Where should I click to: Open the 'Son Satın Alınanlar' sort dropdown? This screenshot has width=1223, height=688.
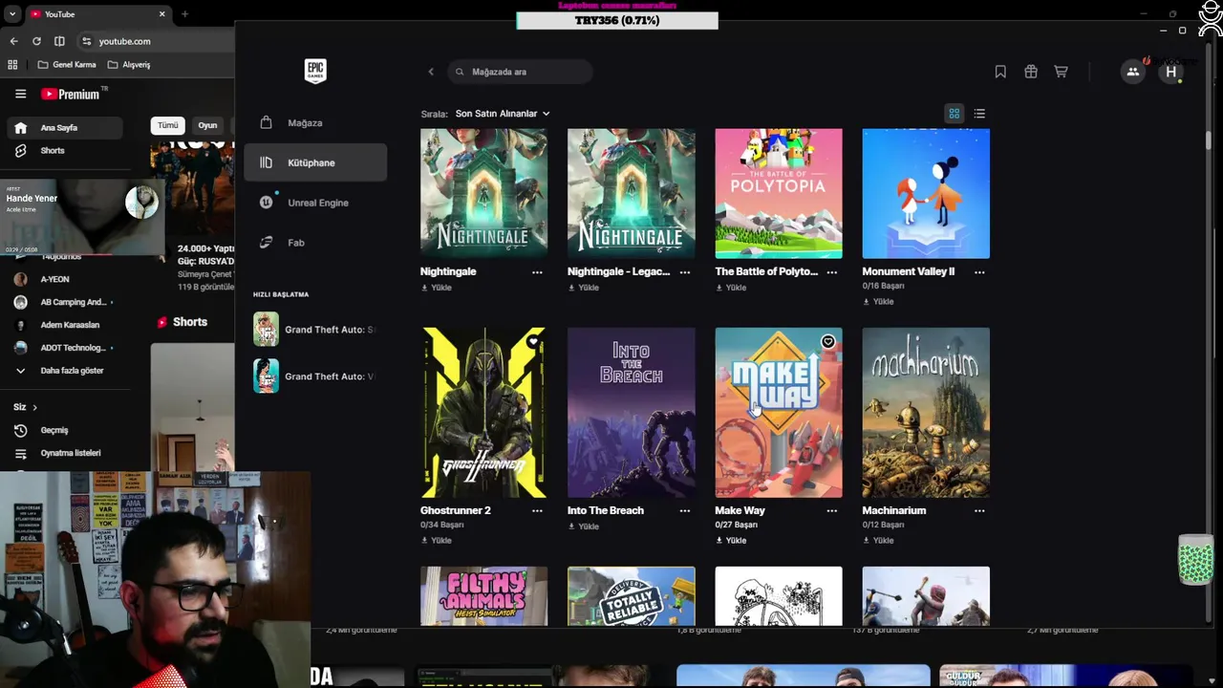coord(503,114)
